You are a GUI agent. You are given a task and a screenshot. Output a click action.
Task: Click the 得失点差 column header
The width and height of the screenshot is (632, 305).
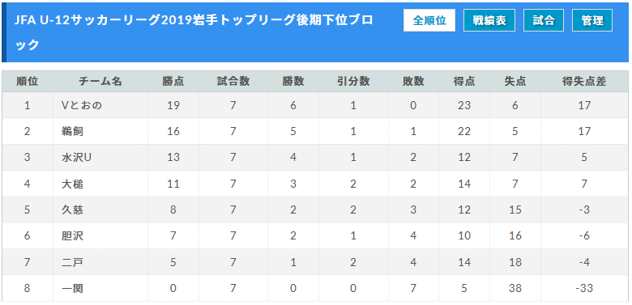[x=584, y=82]
